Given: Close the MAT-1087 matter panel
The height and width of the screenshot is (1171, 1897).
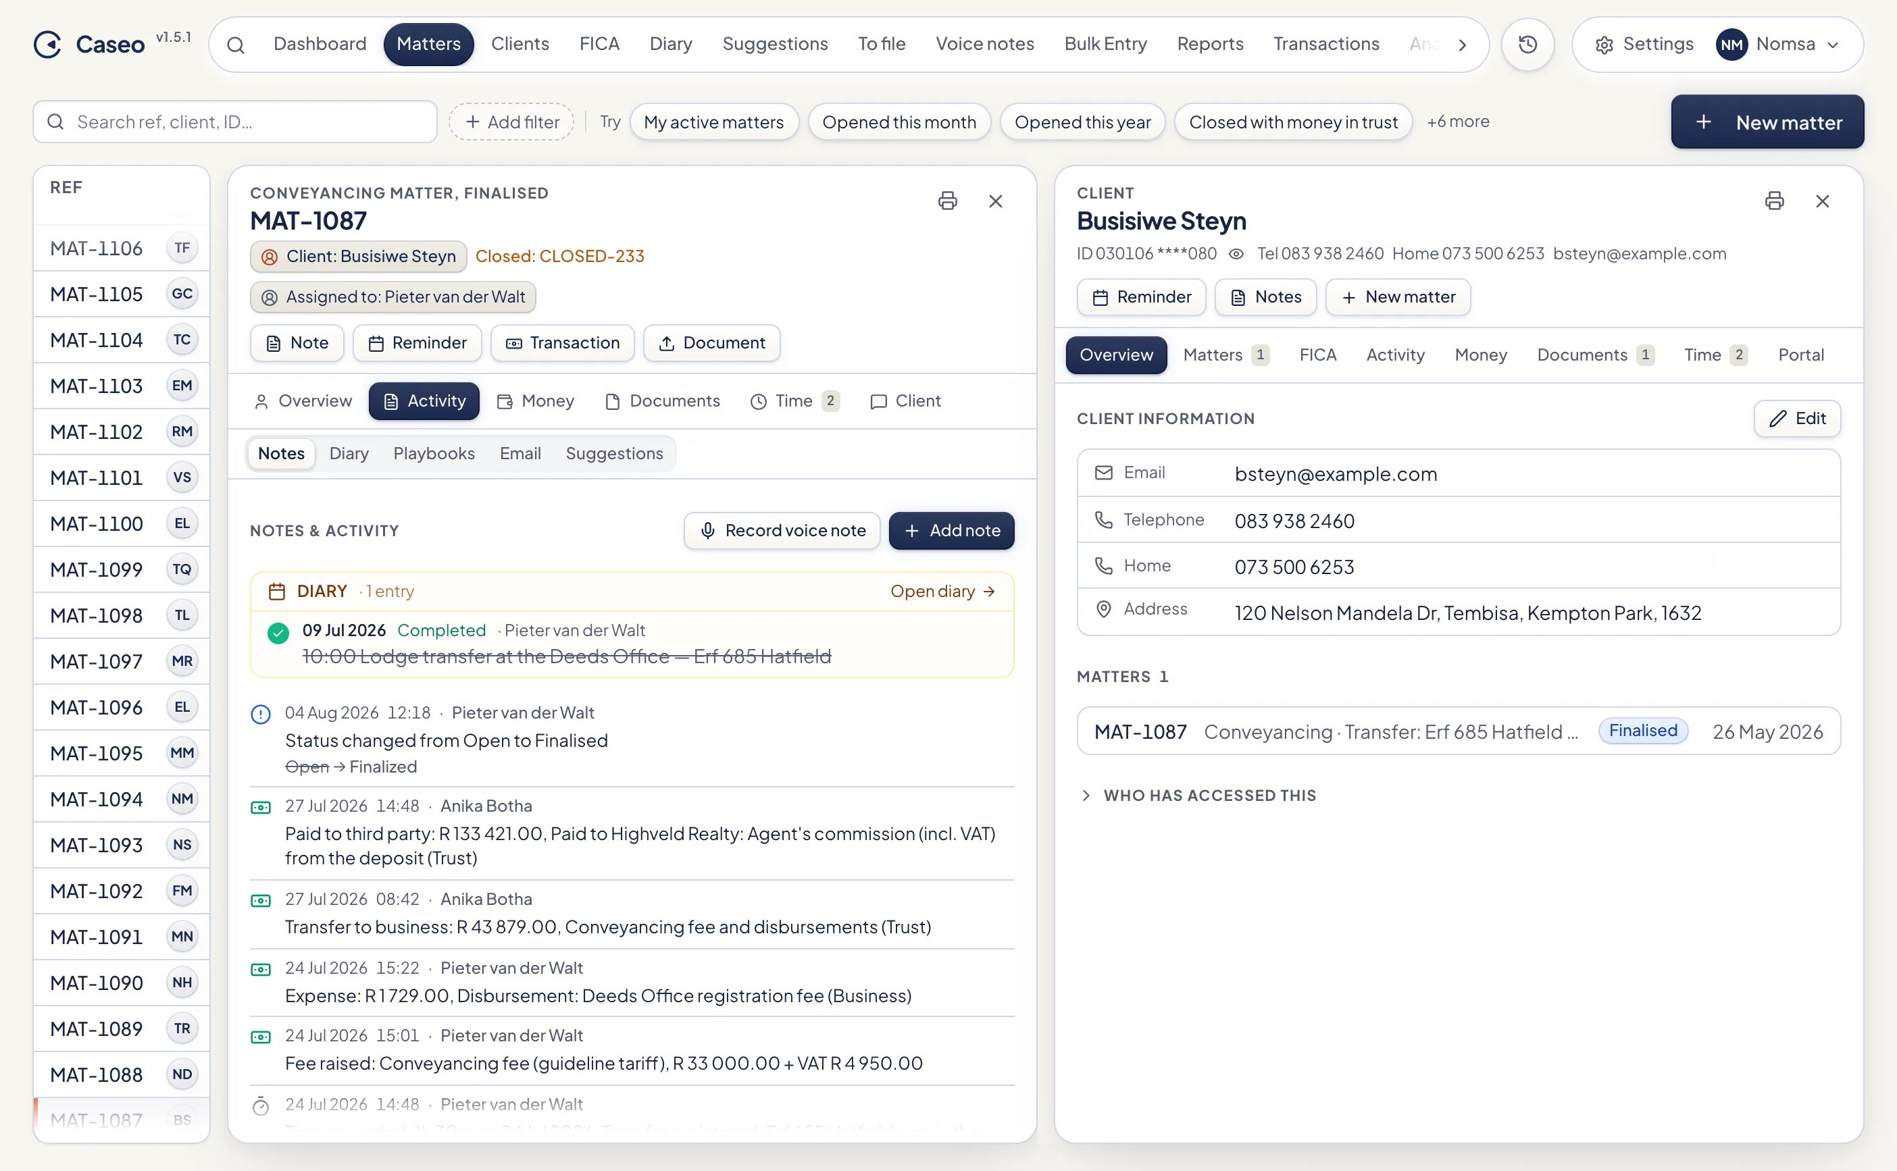Looking at the screenshot, I should [x=995, y=201].
